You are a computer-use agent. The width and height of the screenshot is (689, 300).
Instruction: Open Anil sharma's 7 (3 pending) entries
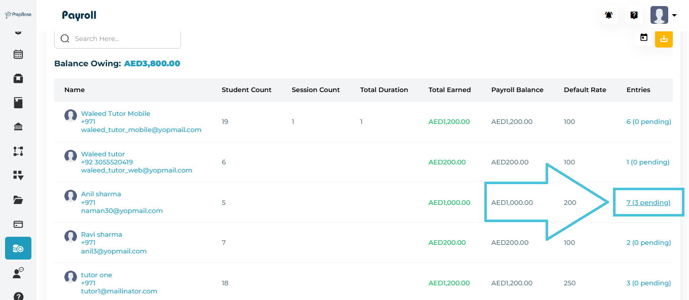[x=648, y=202]
